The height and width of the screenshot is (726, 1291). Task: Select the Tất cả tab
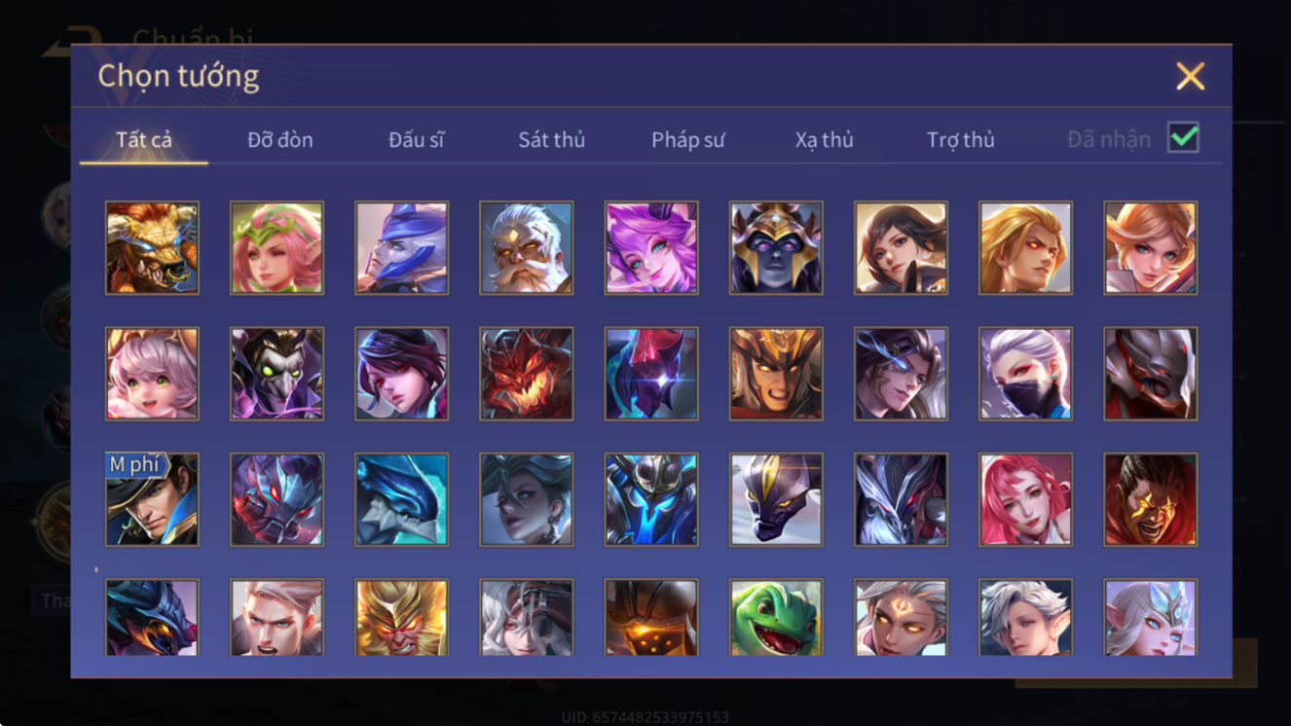pos(144,139)
